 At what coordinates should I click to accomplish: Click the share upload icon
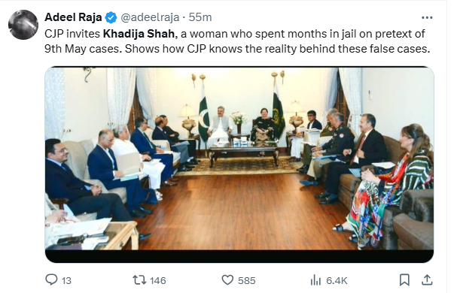coord(427,279)
